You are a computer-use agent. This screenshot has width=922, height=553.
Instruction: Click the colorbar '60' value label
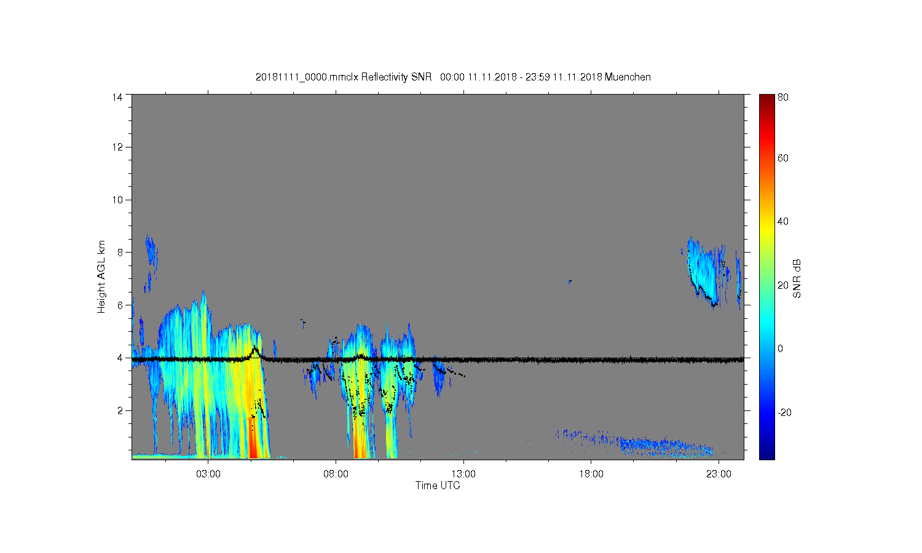[x=782, y=158]
